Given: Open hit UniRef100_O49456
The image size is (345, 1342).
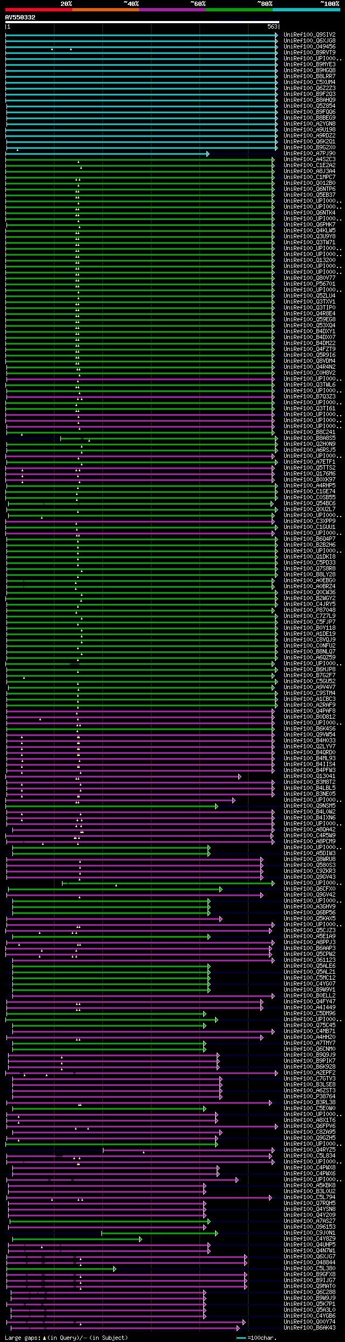Looking at the screenshot, I should tap(309, 46).
